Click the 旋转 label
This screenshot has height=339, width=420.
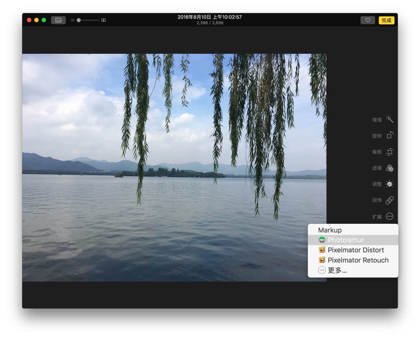(377, 136)
